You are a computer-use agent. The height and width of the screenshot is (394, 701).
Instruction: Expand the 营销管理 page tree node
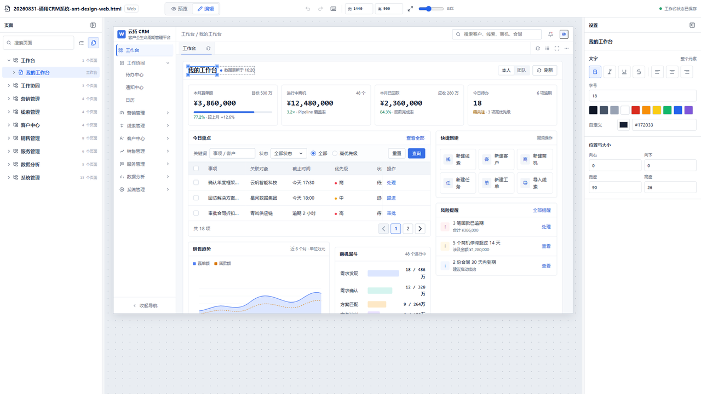(9, 99)
